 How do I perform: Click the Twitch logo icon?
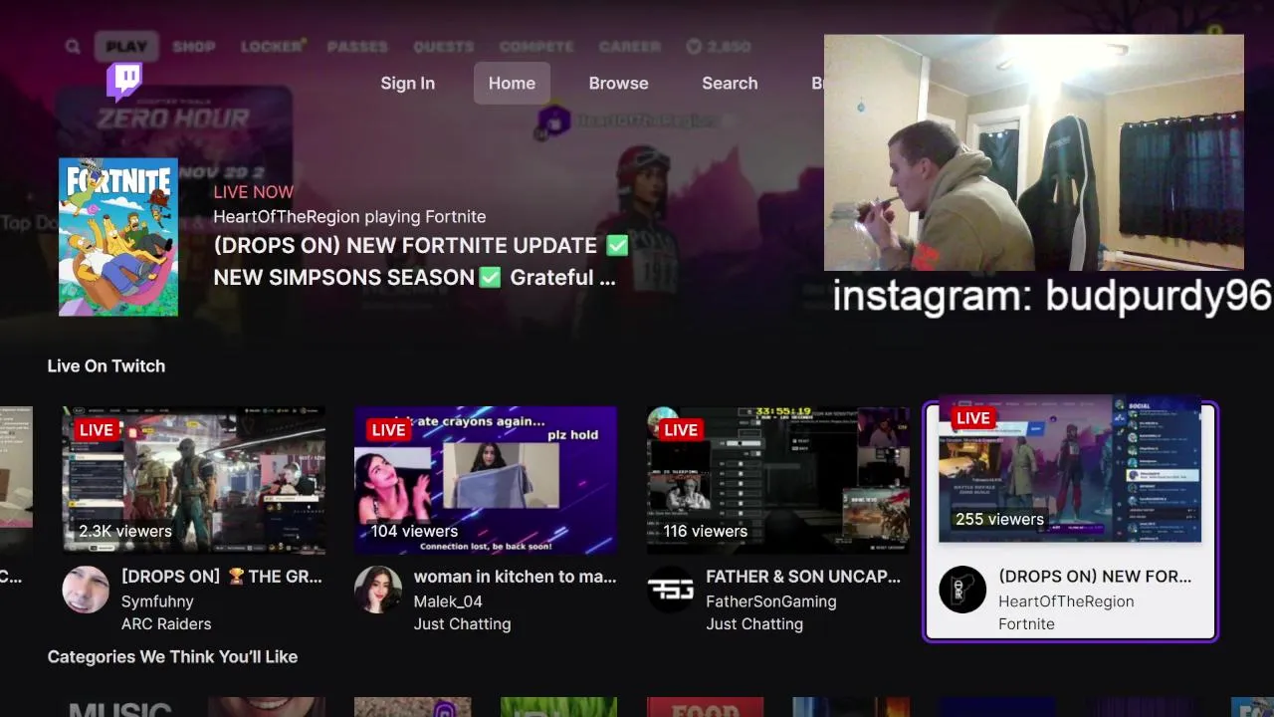point(124,82)
